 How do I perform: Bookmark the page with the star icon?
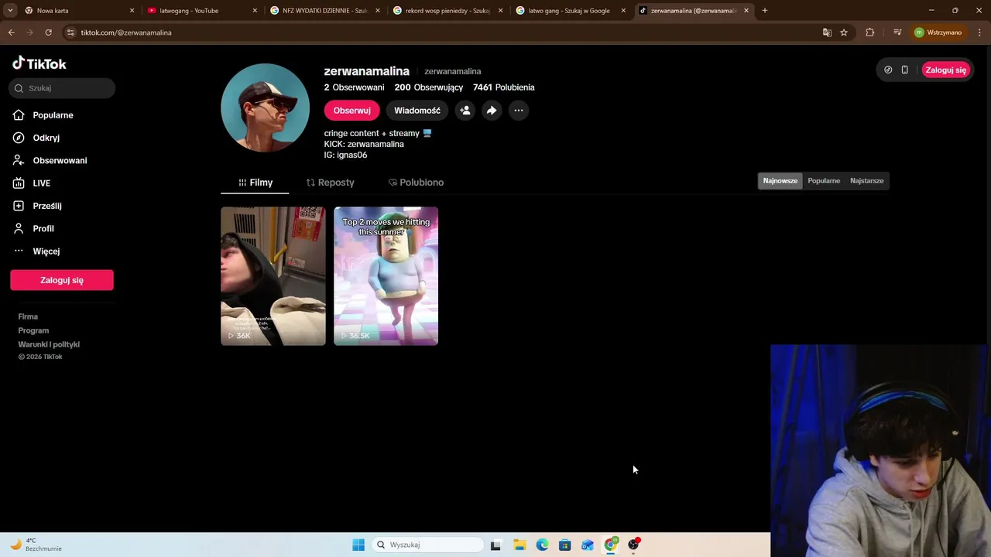tap(844, 32)
